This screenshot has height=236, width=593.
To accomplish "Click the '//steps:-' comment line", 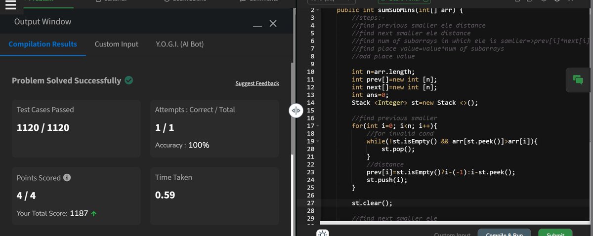I will point(369,18).
